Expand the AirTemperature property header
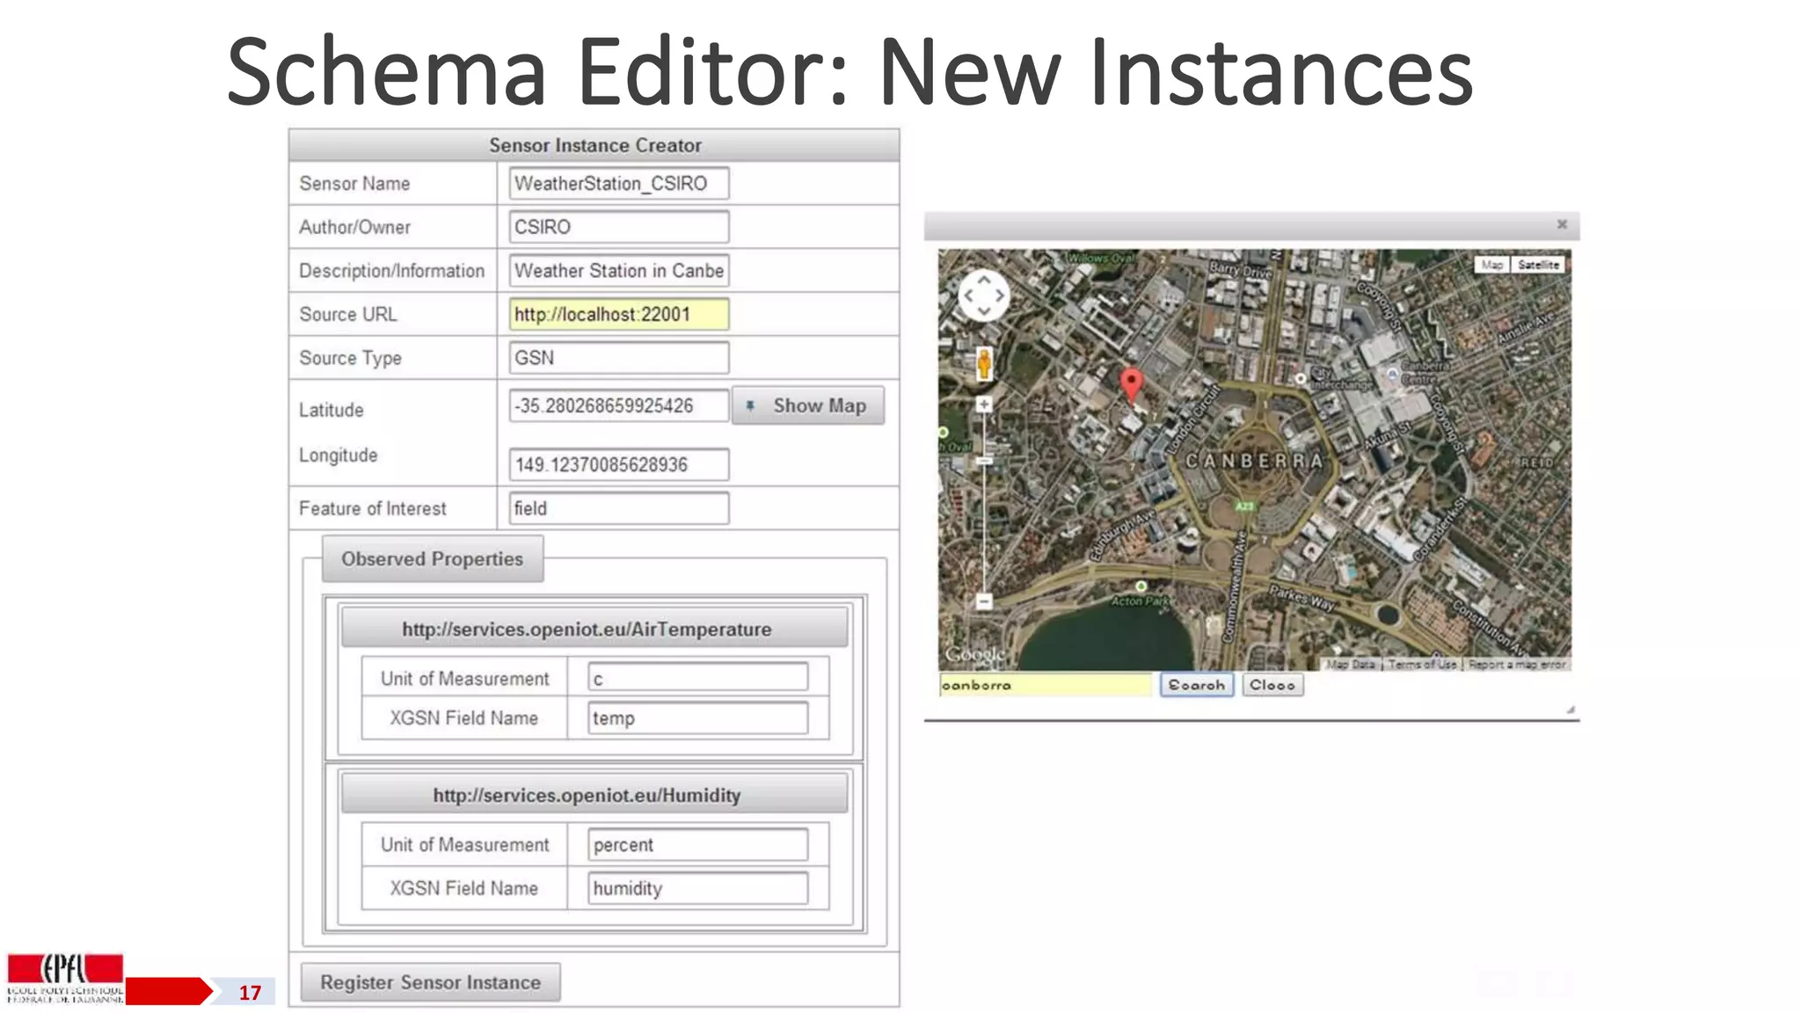 tap(594, 629)
